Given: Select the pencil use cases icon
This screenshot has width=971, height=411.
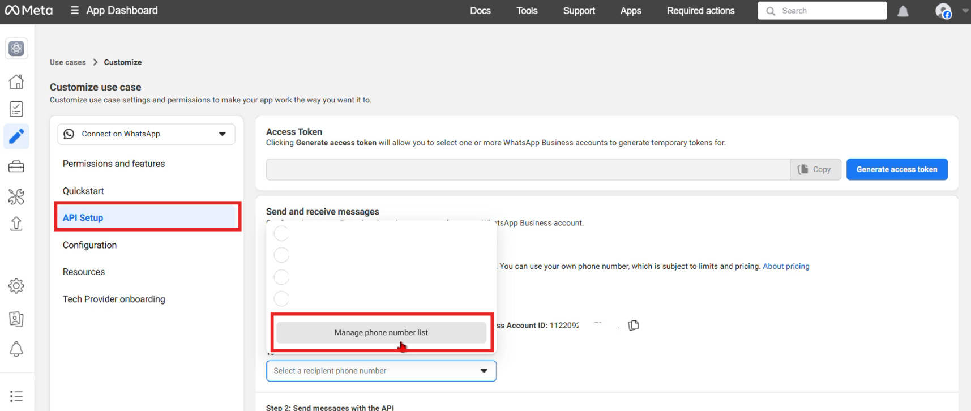Looking at the screenshot, I should [16, 136].
